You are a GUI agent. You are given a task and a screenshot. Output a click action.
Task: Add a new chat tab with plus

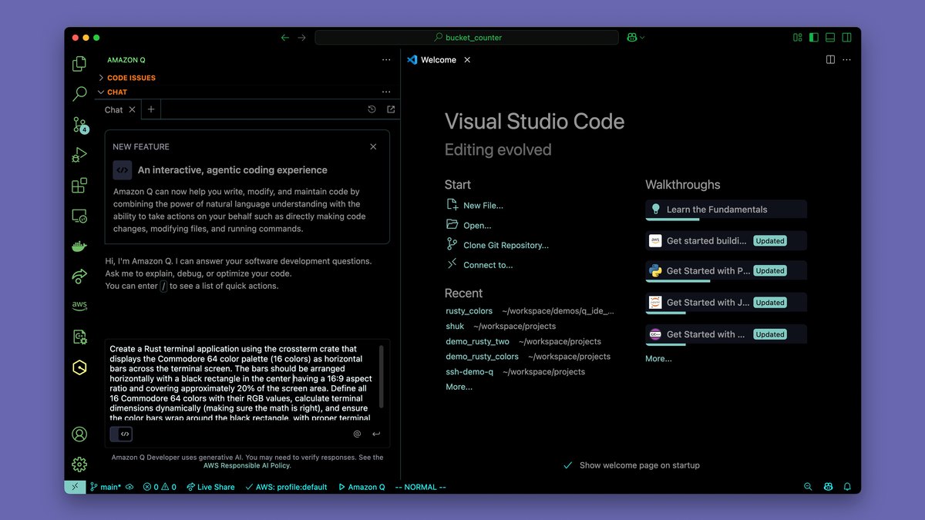pyautogui.click(x=151, y=109)
